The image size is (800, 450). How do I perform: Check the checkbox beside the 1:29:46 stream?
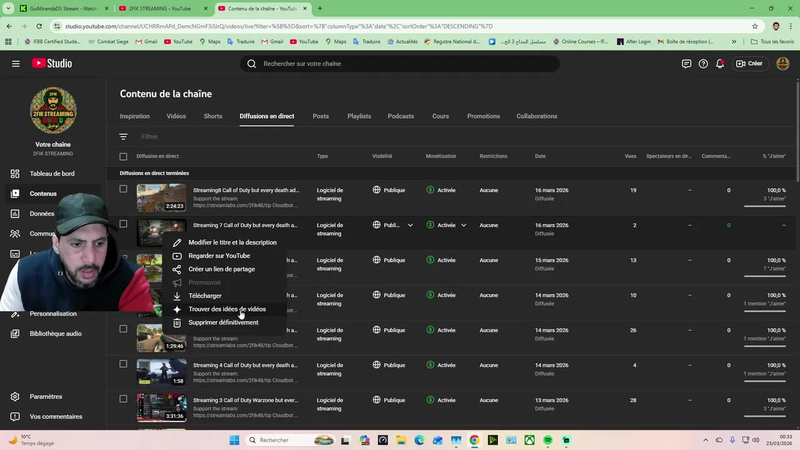point(123,329)
